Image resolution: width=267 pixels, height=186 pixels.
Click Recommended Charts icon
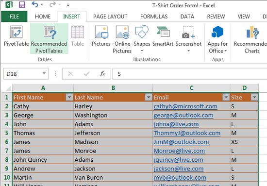coord(252,32)
